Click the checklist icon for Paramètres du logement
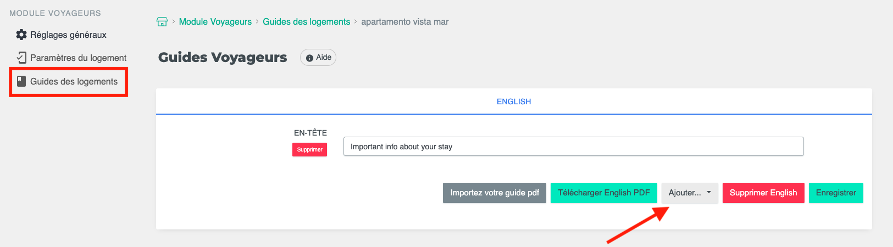This screenshot has height=247, width=893. click(21, 57)
